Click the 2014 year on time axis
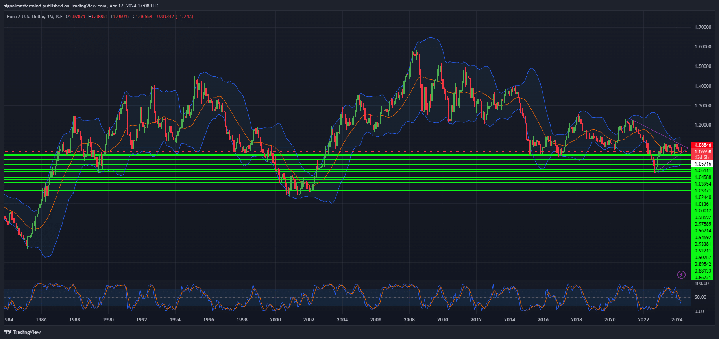The image size is (719, 339). point(510,320)
